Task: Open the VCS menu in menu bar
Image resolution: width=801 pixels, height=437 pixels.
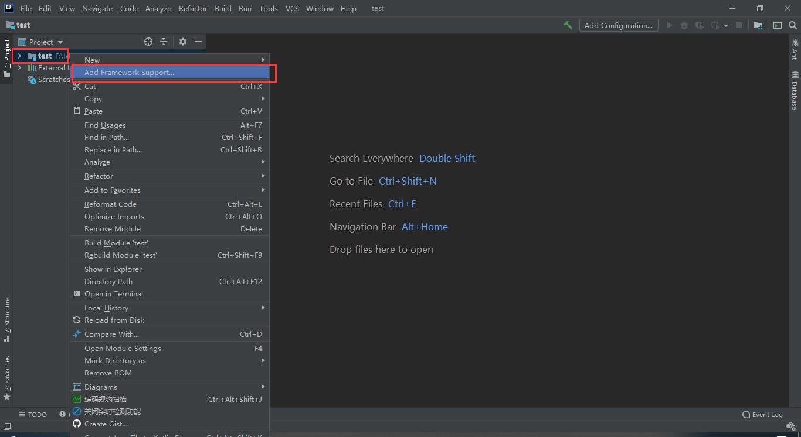Action: coord(292,8)
